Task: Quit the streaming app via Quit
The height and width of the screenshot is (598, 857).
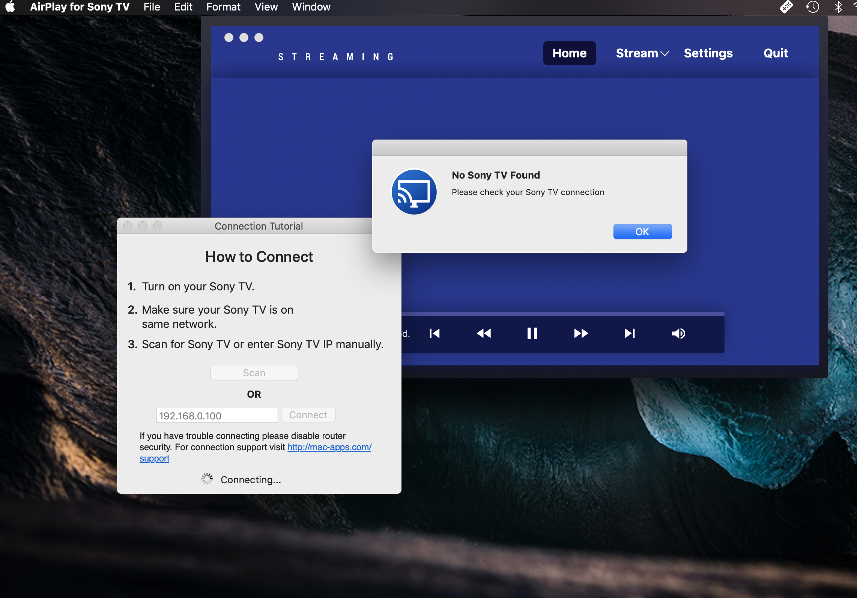Action: 776,53
